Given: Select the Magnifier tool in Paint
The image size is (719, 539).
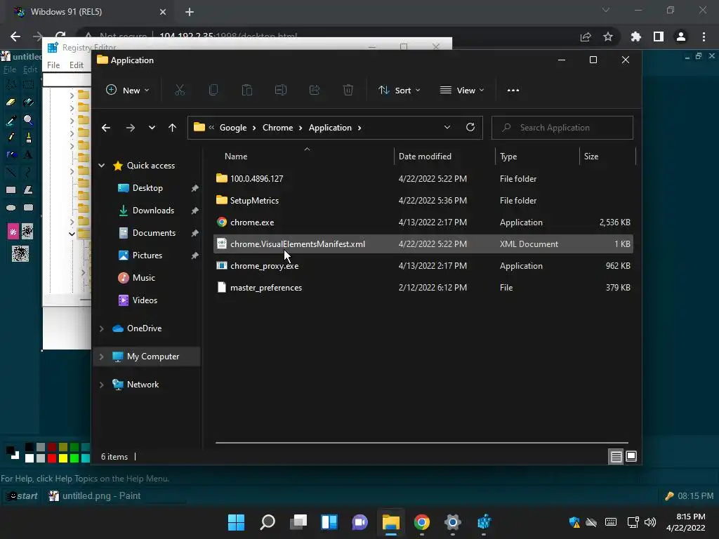Looking at the screenshot, I should 28,120.
